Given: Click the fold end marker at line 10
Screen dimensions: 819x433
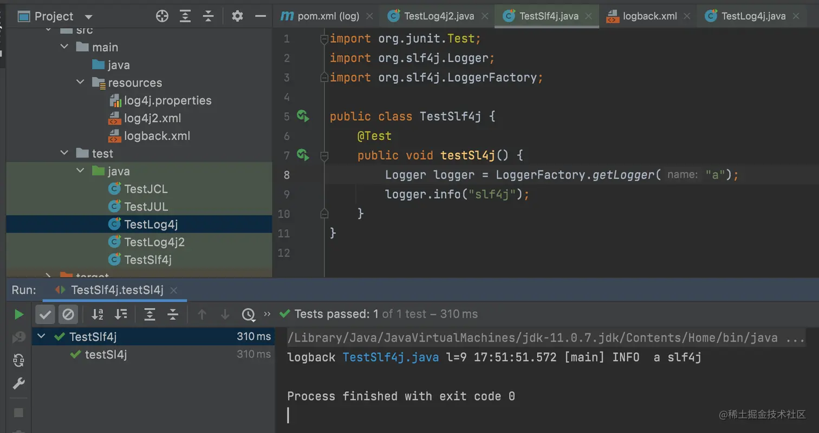Looking at the screenshot, I should click(x=324, y=213).
